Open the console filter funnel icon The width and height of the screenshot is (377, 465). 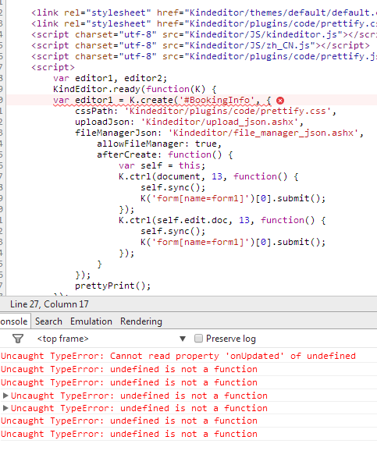(18, 339)
